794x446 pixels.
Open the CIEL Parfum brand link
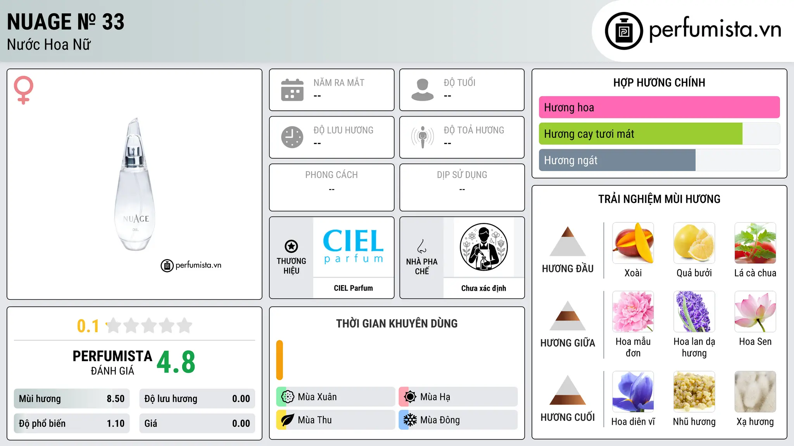tap(353, 288)
